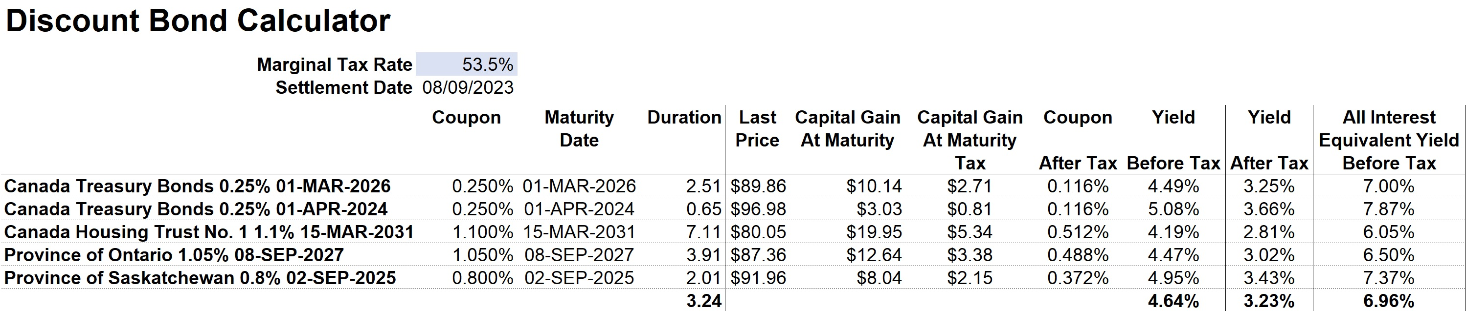Select the $89.86 last price cell
The width and height of the screenshot is (1466, 311).
758,186
